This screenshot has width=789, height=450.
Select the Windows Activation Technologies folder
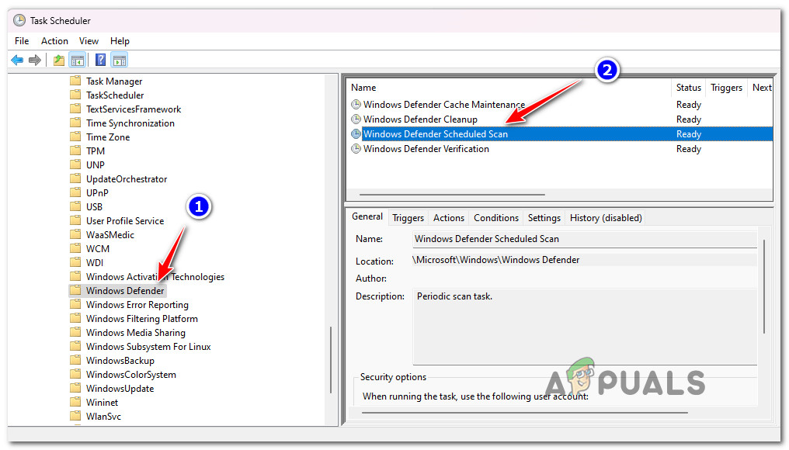[155, 276]
